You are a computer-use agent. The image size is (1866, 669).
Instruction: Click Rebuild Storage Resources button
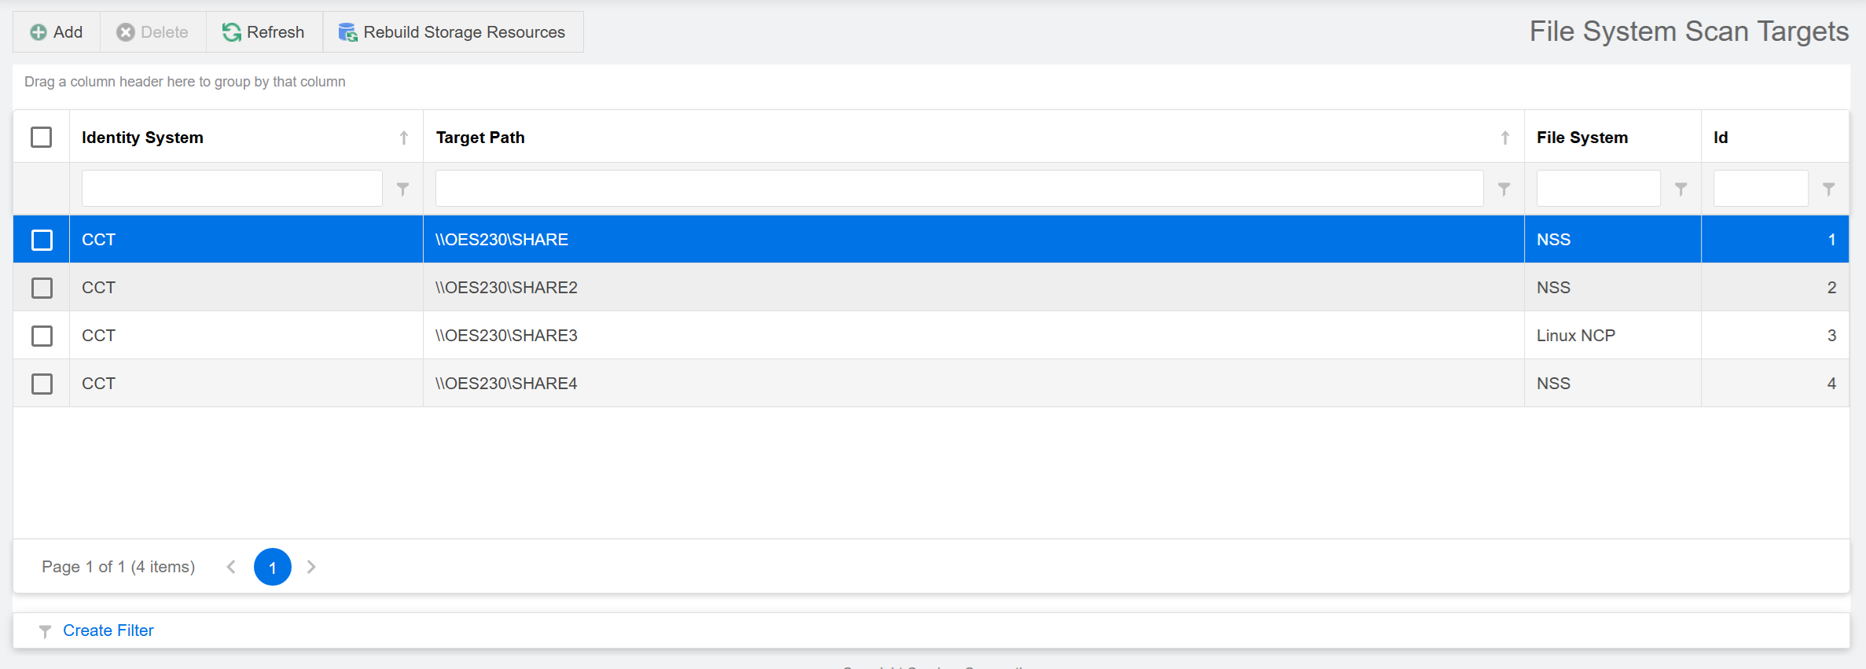[x=453, y=32]
